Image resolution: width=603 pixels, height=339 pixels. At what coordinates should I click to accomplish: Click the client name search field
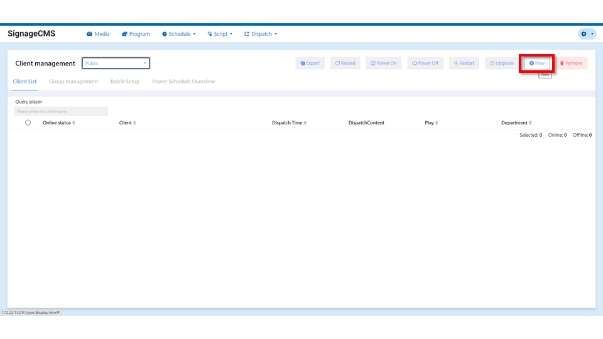pos(61,111)
